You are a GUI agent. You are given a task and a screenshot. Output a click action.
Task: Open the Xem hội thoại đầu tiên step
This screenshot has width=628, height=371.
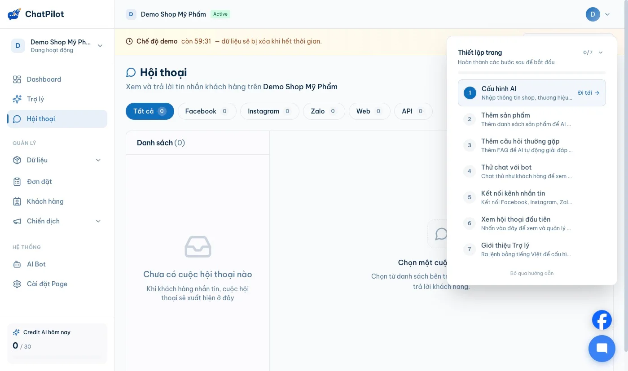point(532,223)
